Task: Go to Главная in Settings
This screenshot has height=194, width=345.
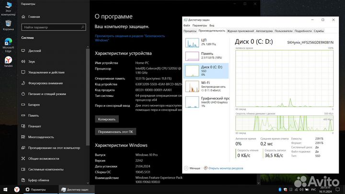Action: (x=34, y=16)
